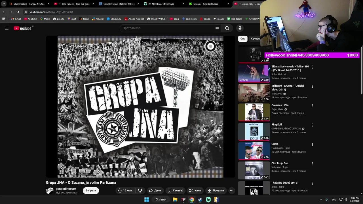Open the ytmp3s.nu bookmark
Screen dimensions: 363x204
114,19
